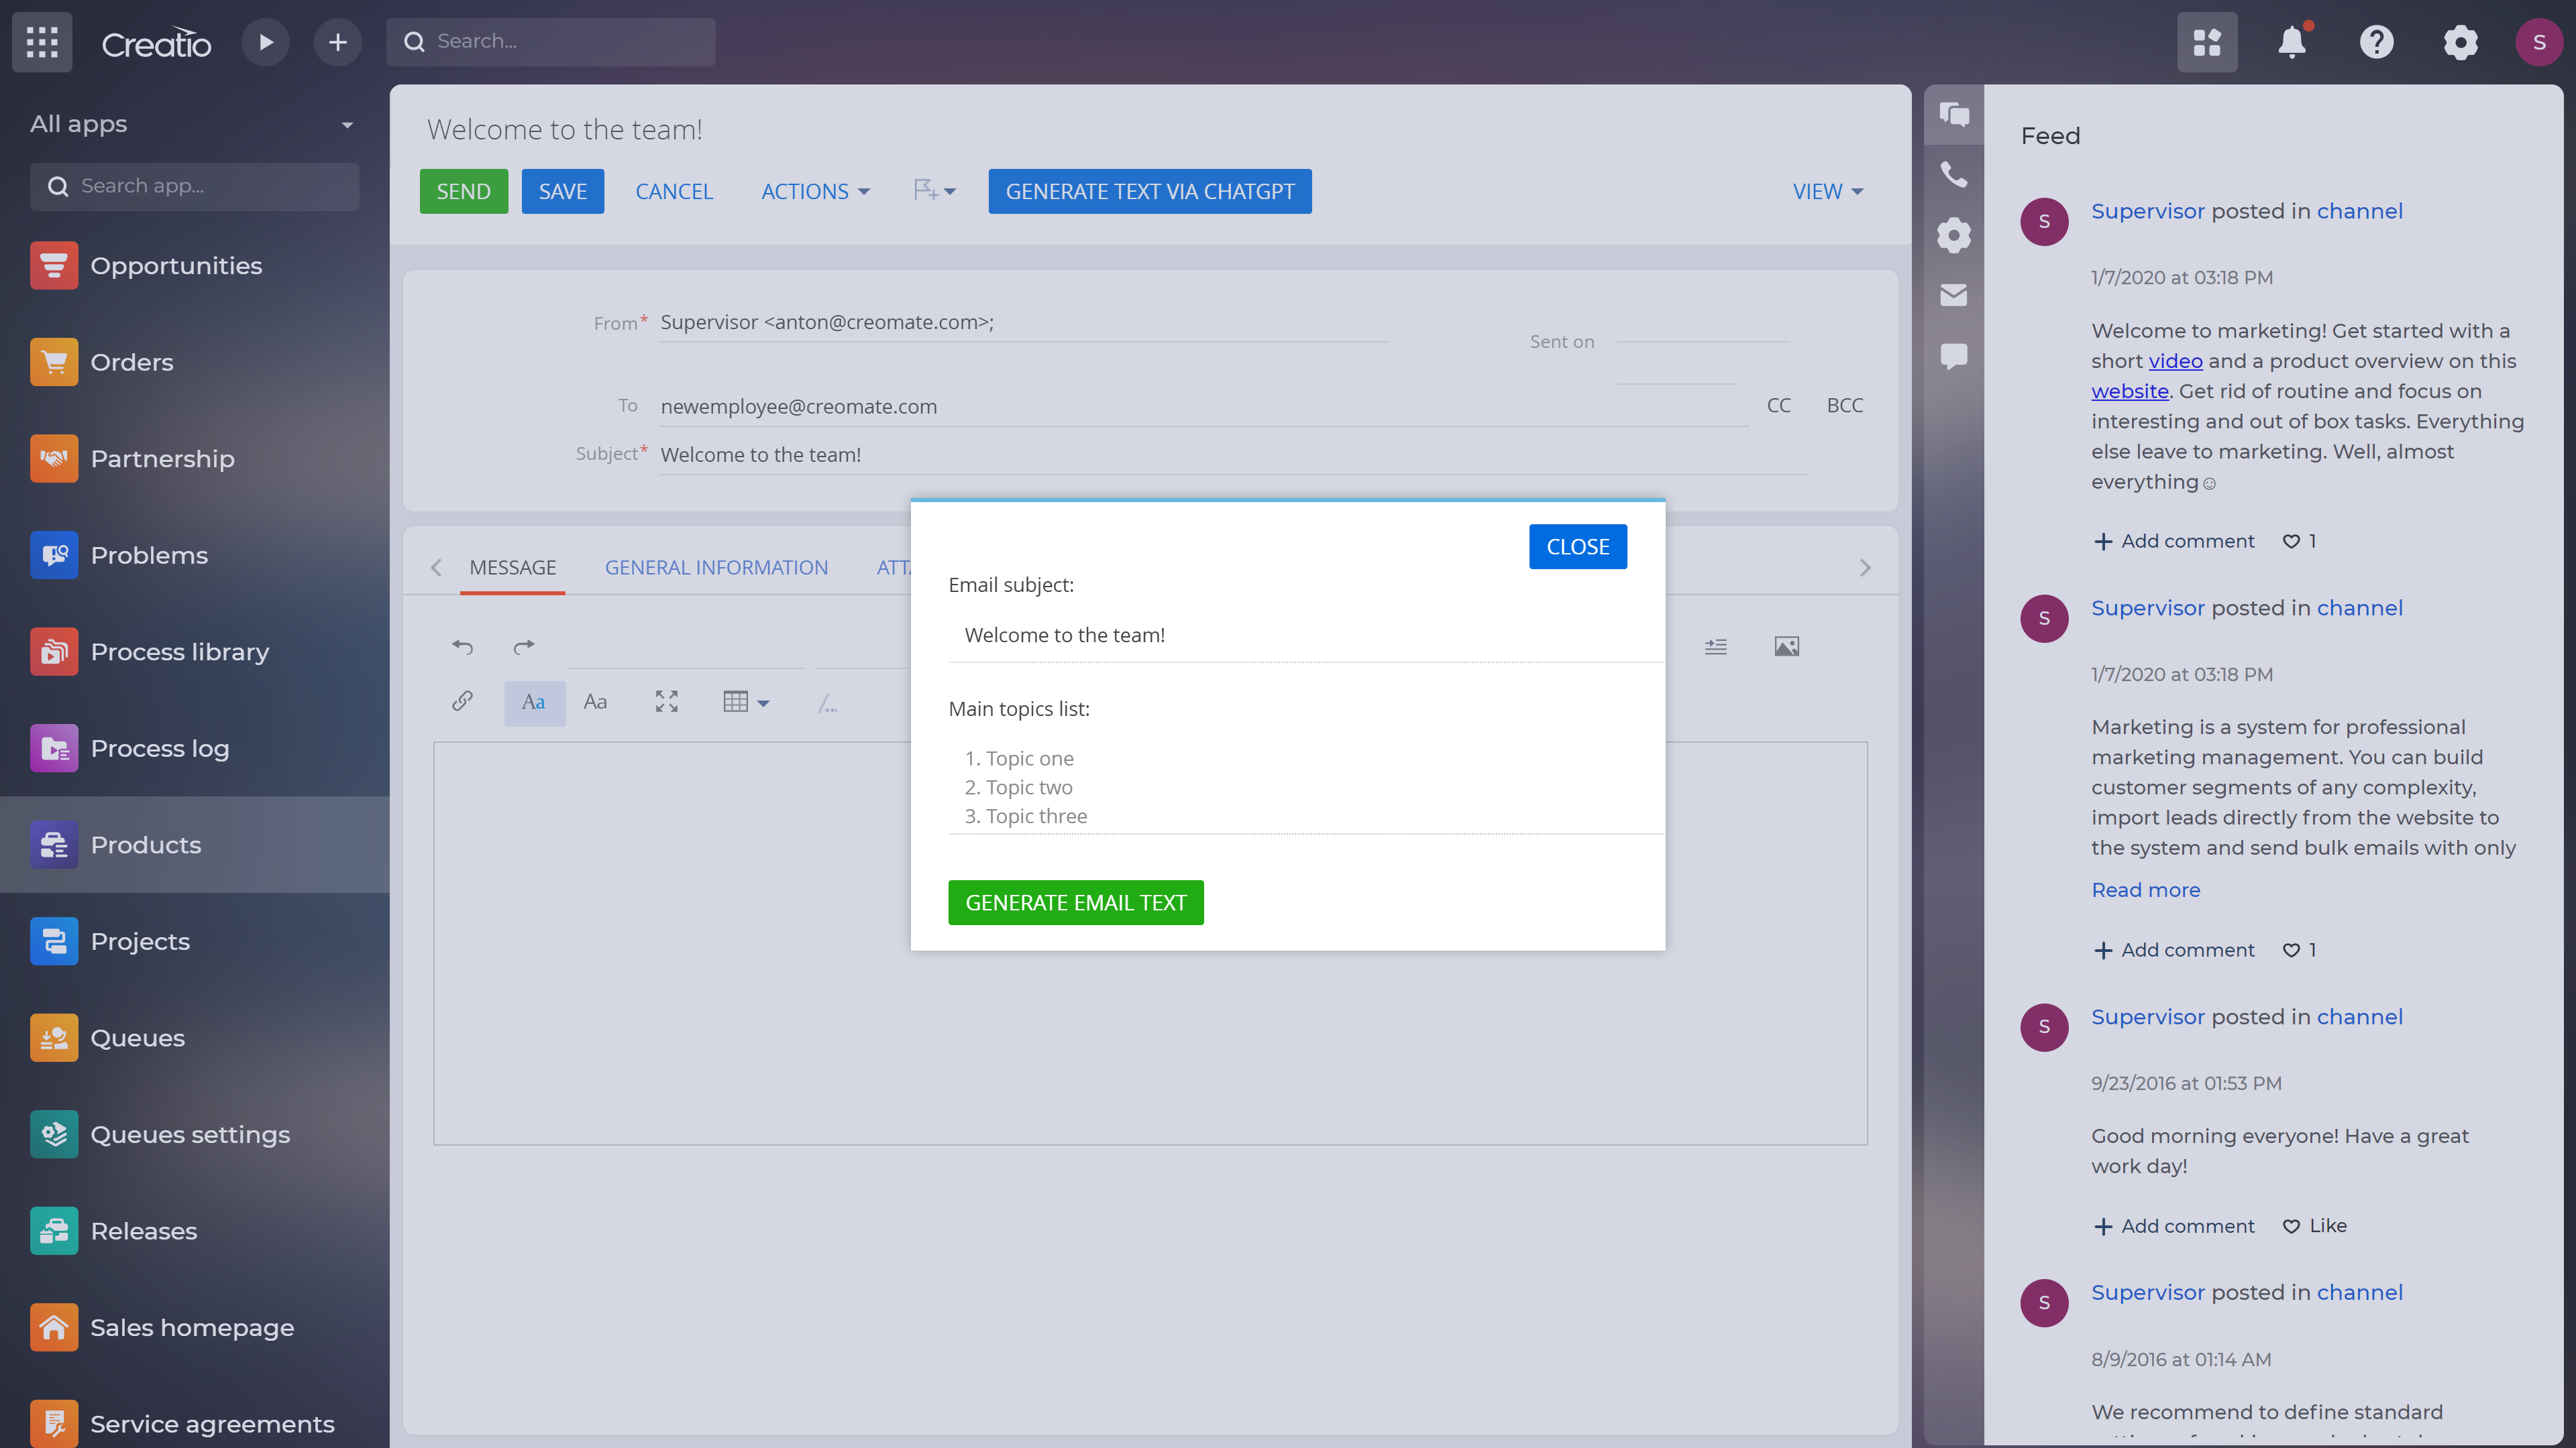Screen dimensions: 2576x1448
Task: Click the To recipient field
Action: point(1204,407)
